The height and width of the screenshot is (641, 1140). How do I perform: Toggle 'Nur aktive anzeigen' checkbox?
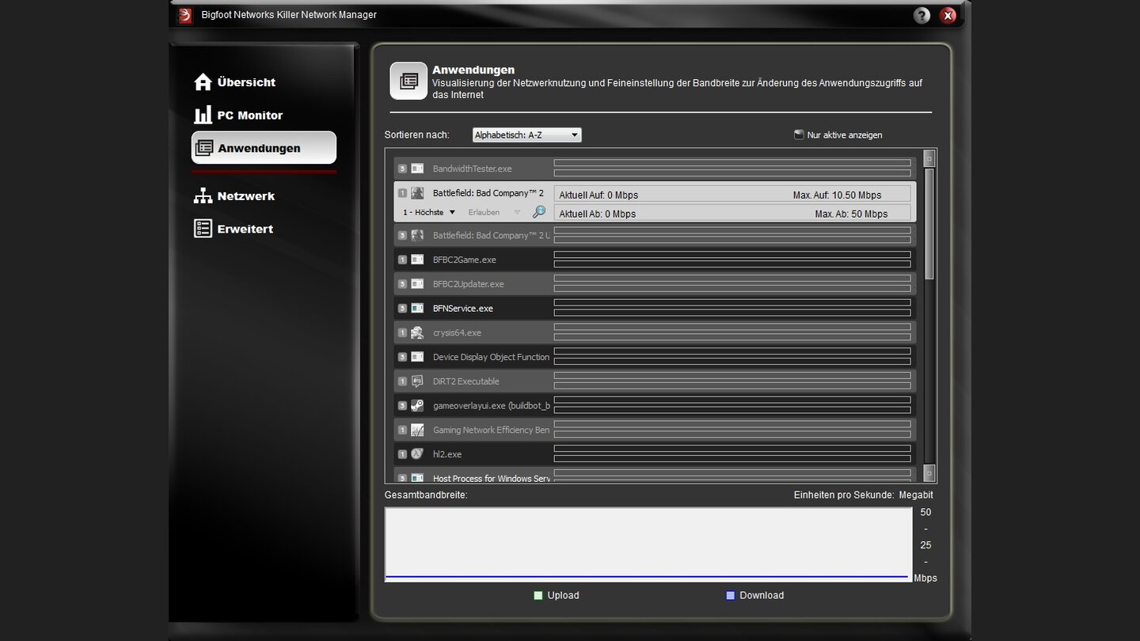(x=799, y=135)
